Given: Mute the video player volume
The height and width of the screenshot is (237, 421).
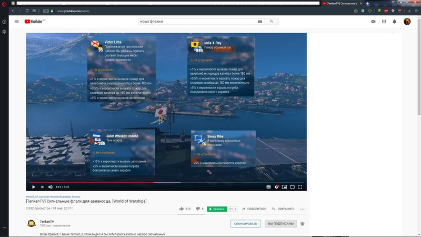Looking at the screenshot, I should coord(51,187).
